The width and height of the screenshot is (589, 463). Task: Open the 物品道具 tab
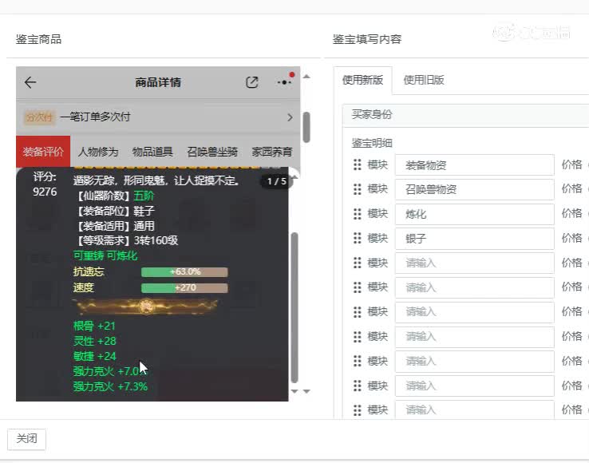click(152, 152)
